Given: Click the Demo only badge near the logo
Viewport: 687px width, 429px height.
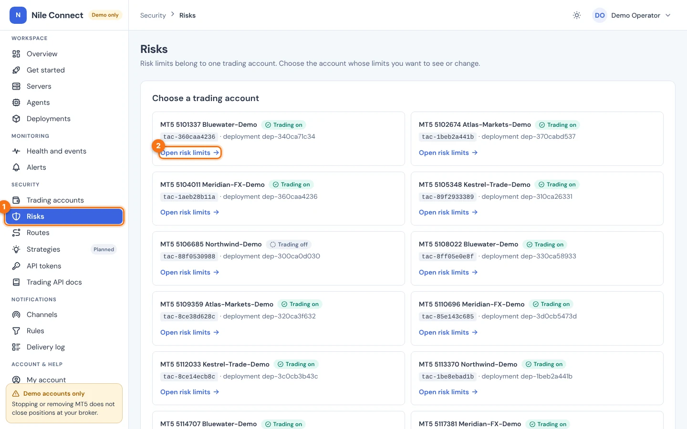Looking at the screenshot, I should click(x=105, y=15).
